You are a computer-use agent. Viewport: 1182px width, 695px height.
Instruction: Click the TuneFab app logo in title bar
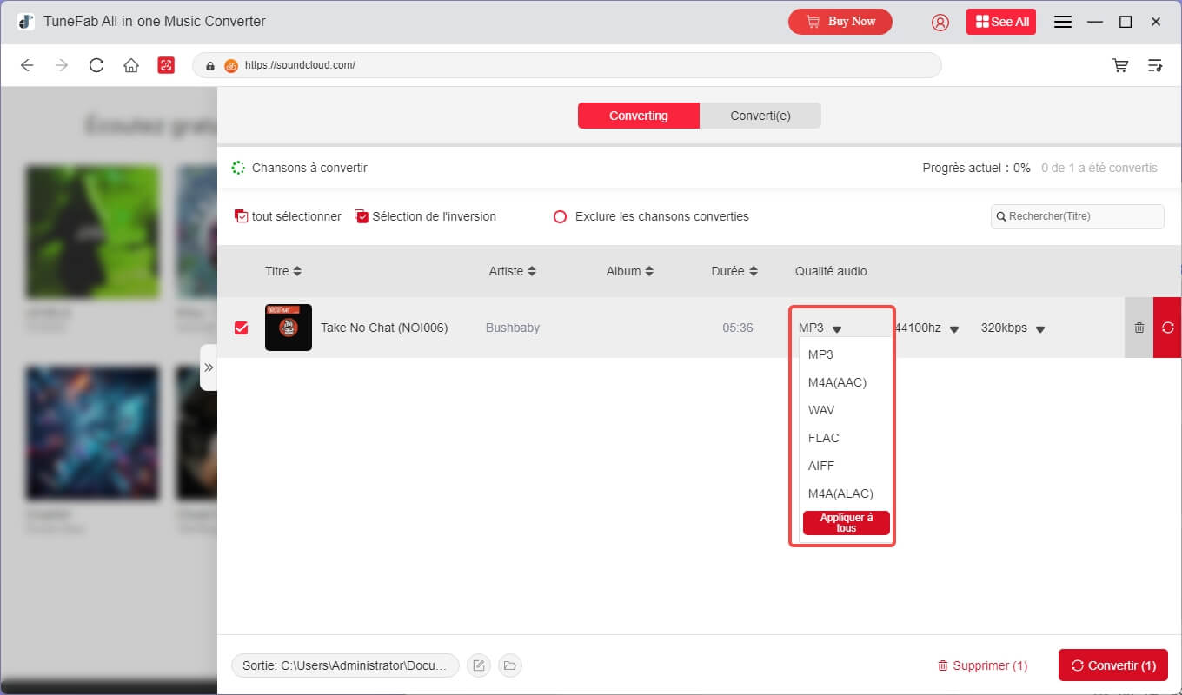pyautogui.click(x=25, y=22)
